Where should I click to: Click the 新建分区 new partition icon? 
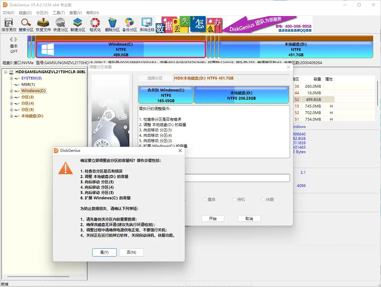tap(78, 24)
